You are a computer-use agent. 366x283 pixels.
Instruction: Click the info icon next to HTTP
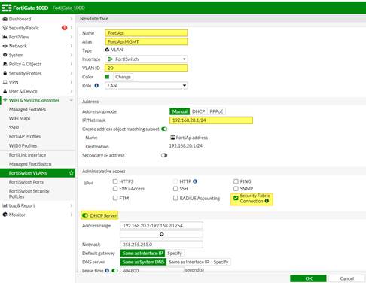[195, 181]
